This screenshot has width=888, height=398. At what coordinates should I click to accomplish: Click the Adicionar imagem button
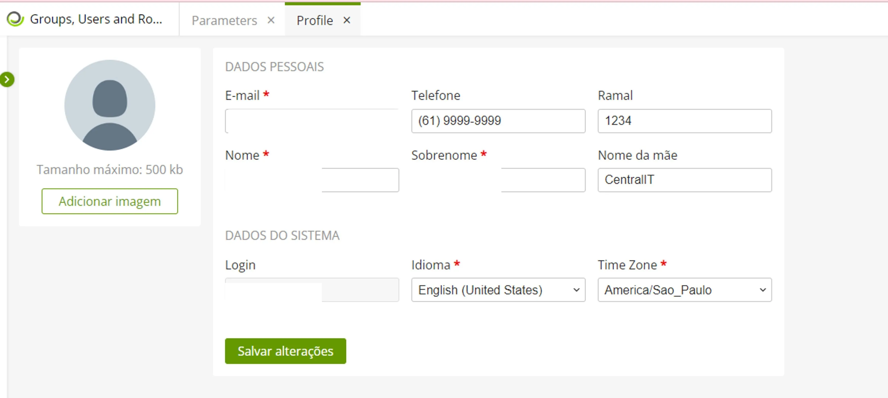(110, 201)
